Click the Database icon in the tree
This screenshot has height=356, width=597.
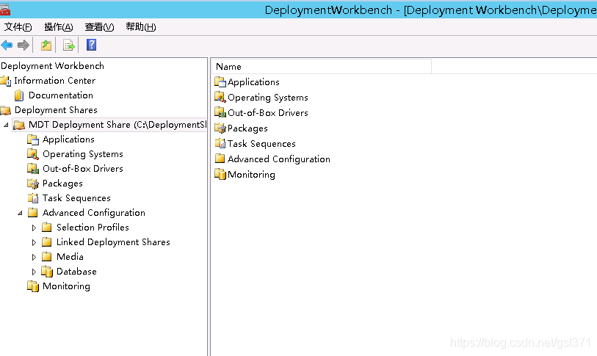pyautogui.click(x=47, y=272)
